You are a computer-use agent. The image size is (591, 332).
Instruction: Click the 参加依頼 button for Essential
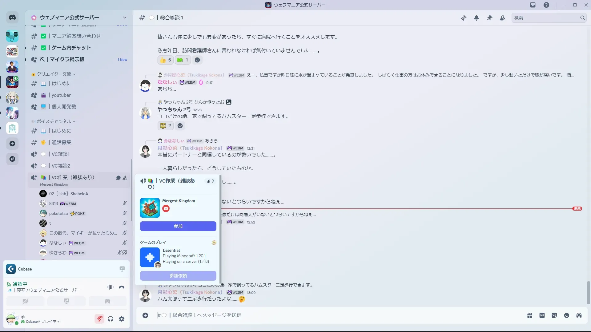178,276
